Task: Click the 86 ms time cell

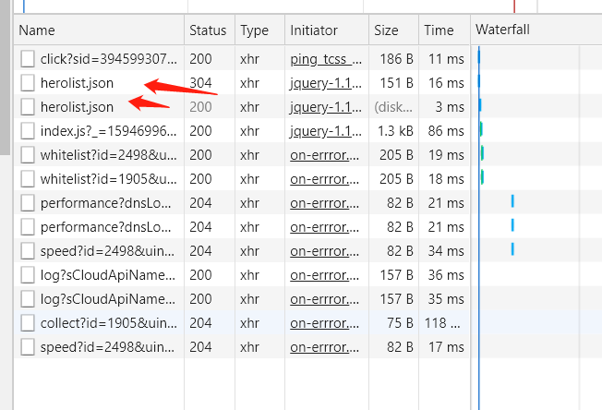Action: point(446,131)
